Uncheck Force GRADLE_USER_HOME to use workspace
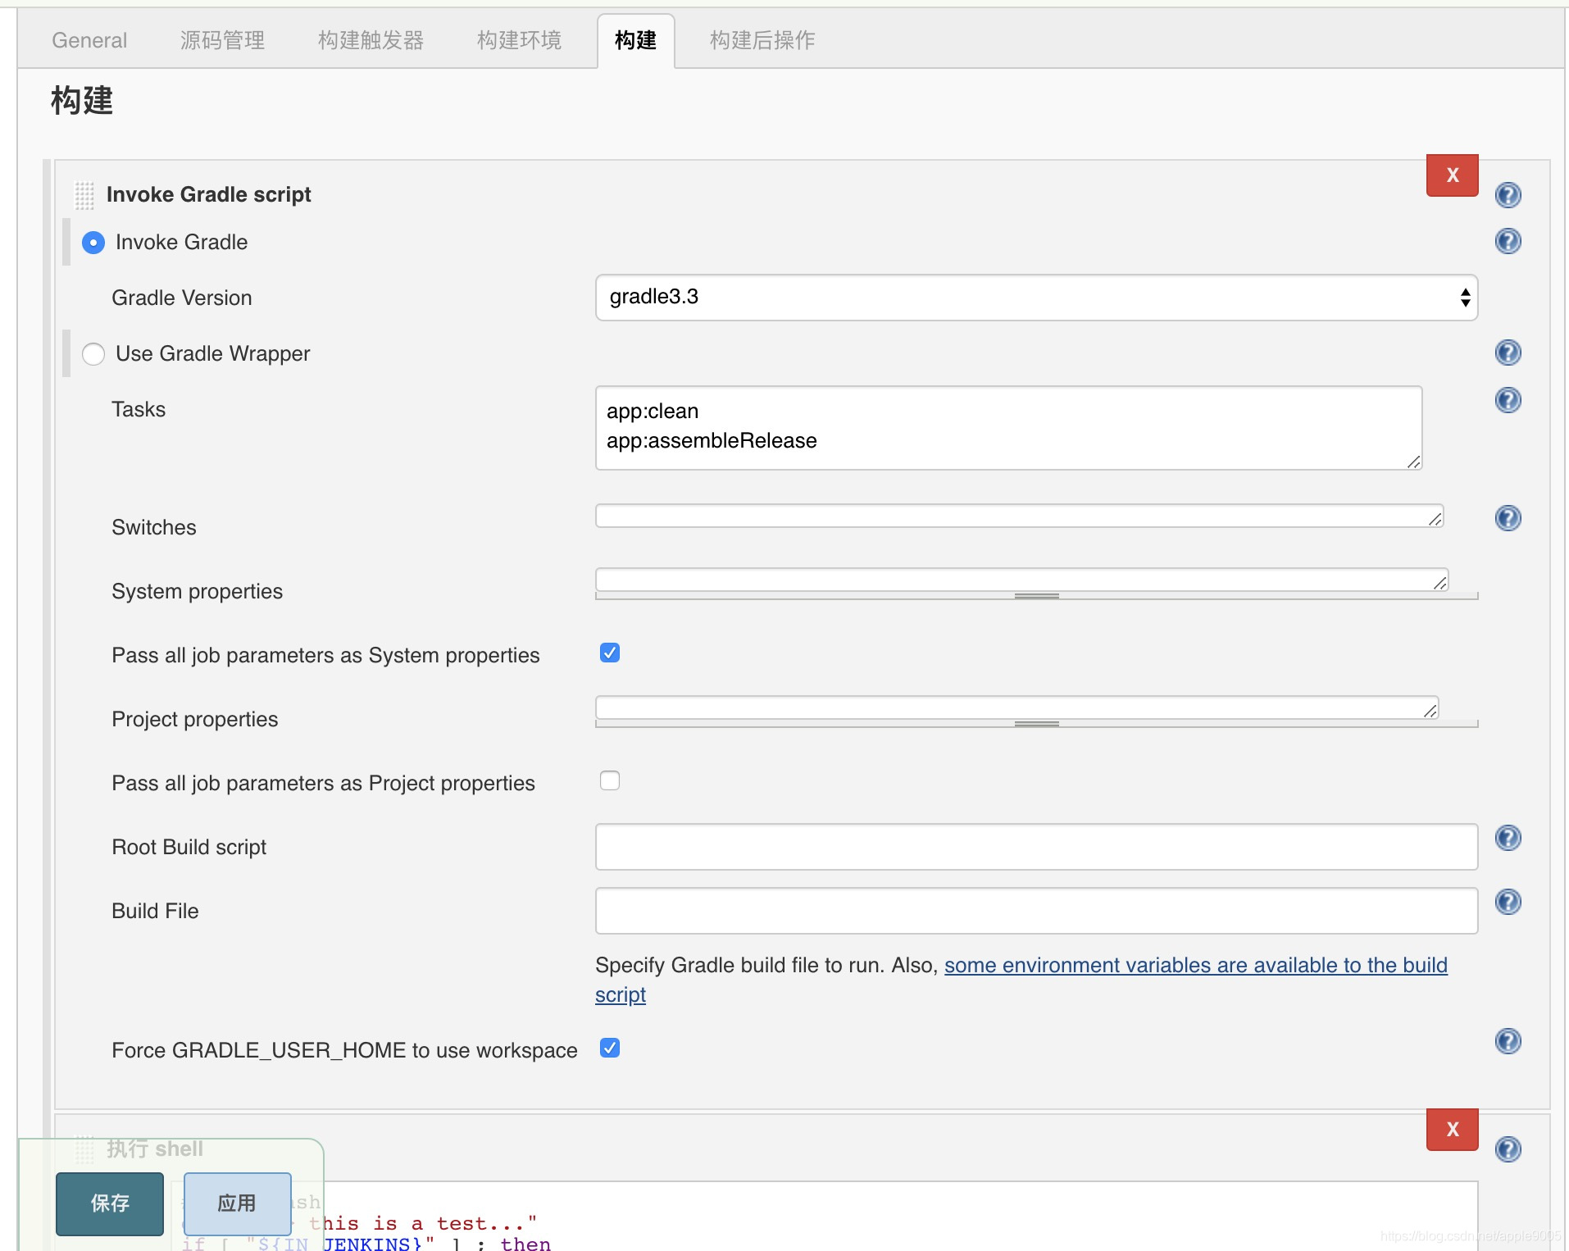Viewport: 1569px width, 1251px height. [610, 1048]
